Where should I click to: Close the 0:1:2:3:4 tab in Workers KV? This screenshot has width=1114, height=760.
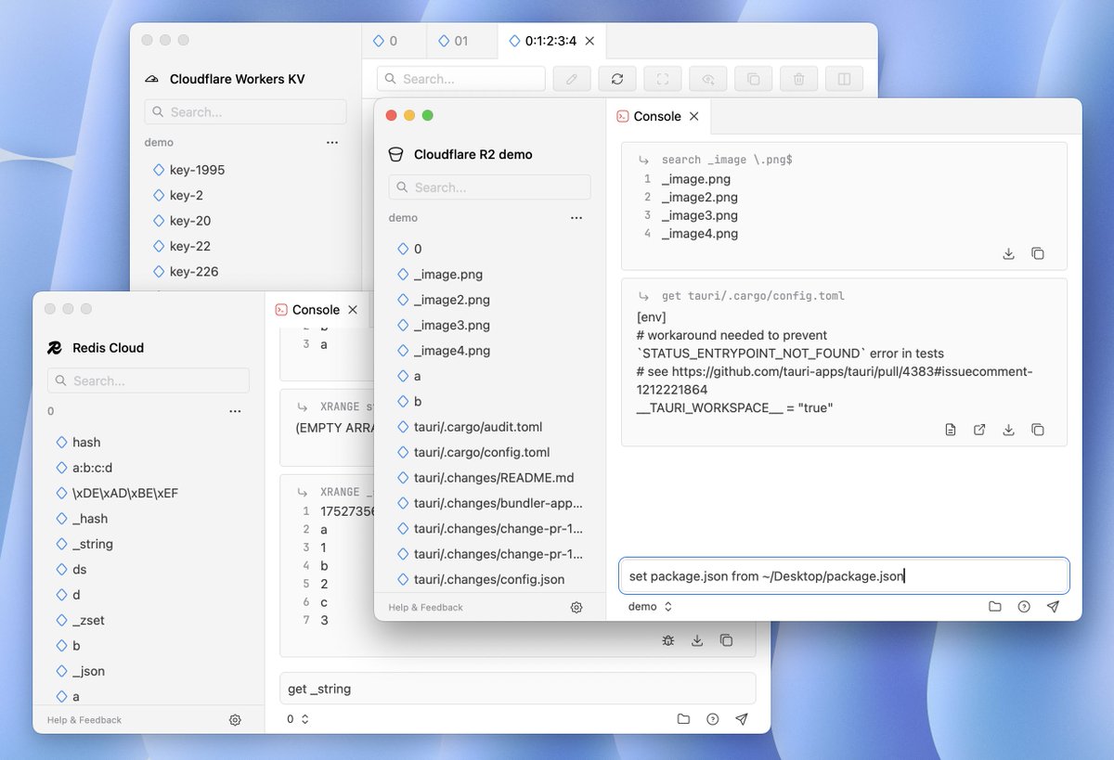589,41
